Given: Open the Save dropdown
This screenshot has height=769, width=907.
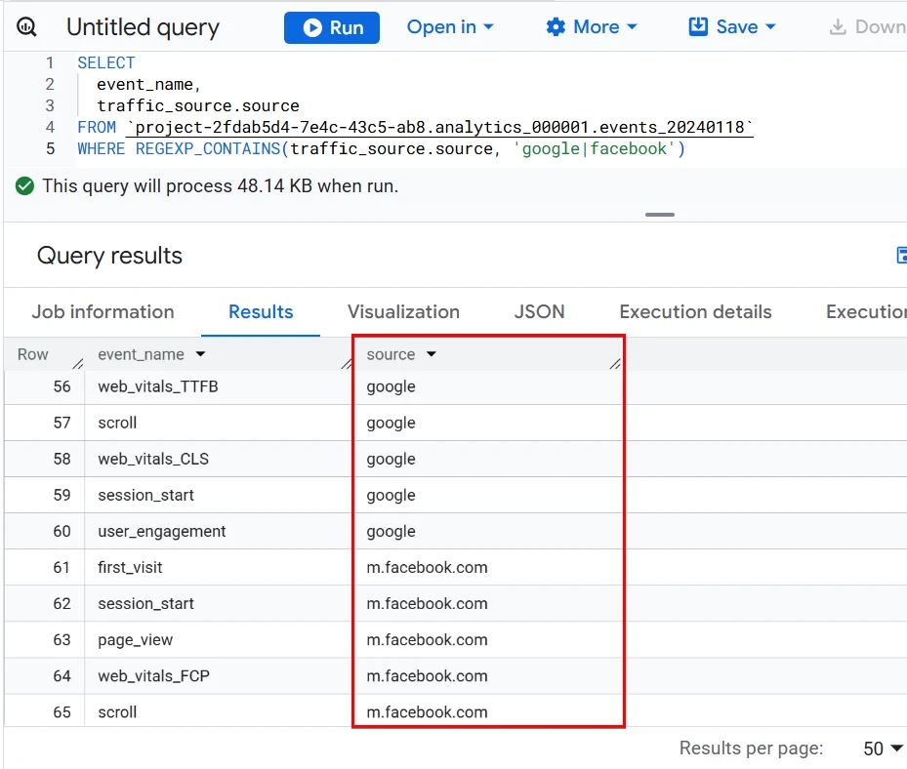Looking at the screenshot, I should click(x=731, y=27).
